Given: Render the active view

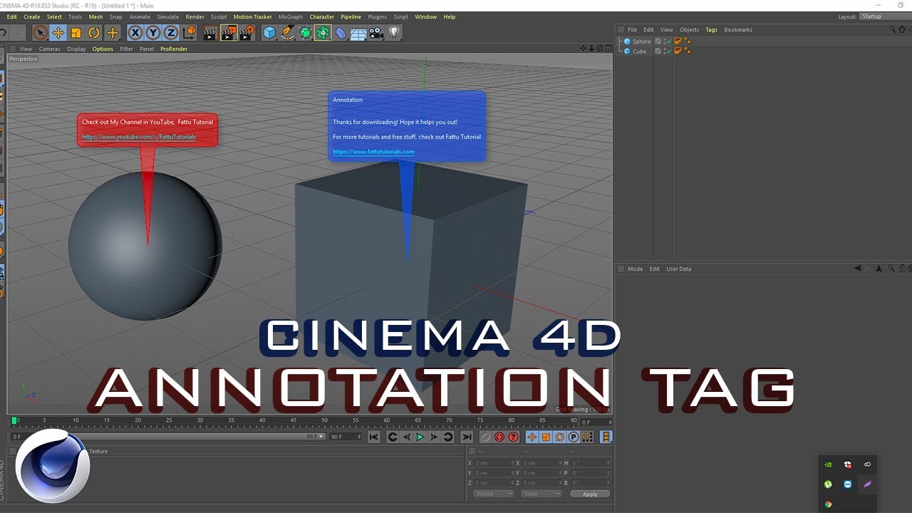Looking at the screenshot, I should tap(210, 33).
